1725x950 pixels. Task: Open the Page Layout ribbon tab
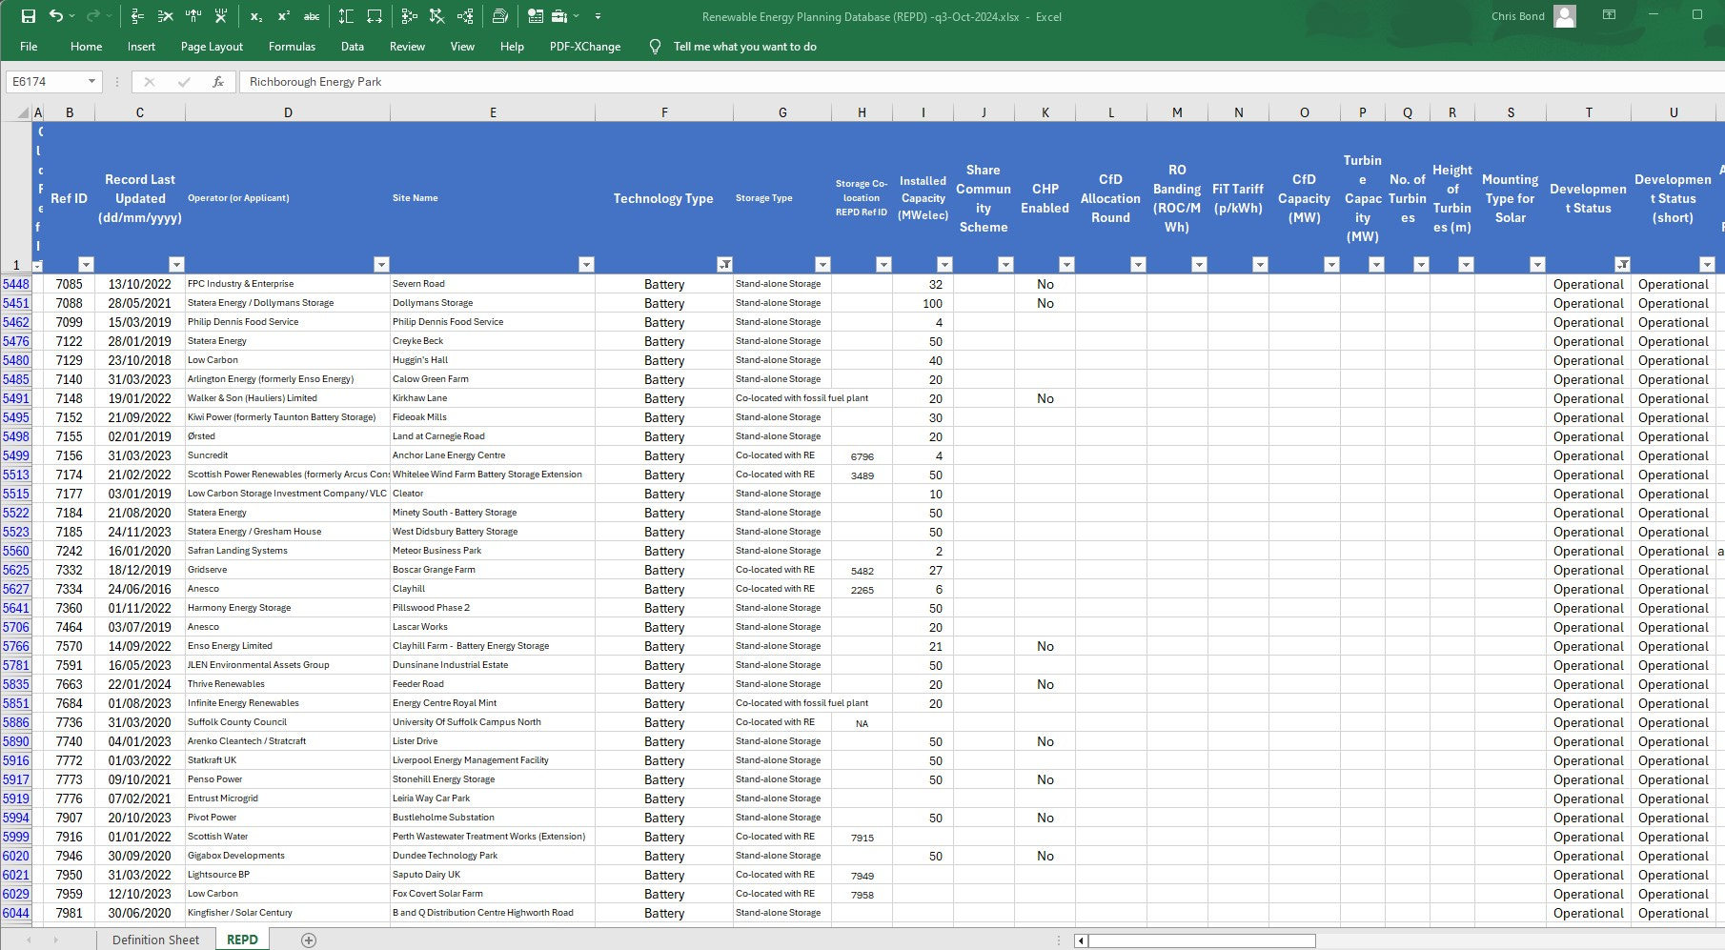point(212,47)
